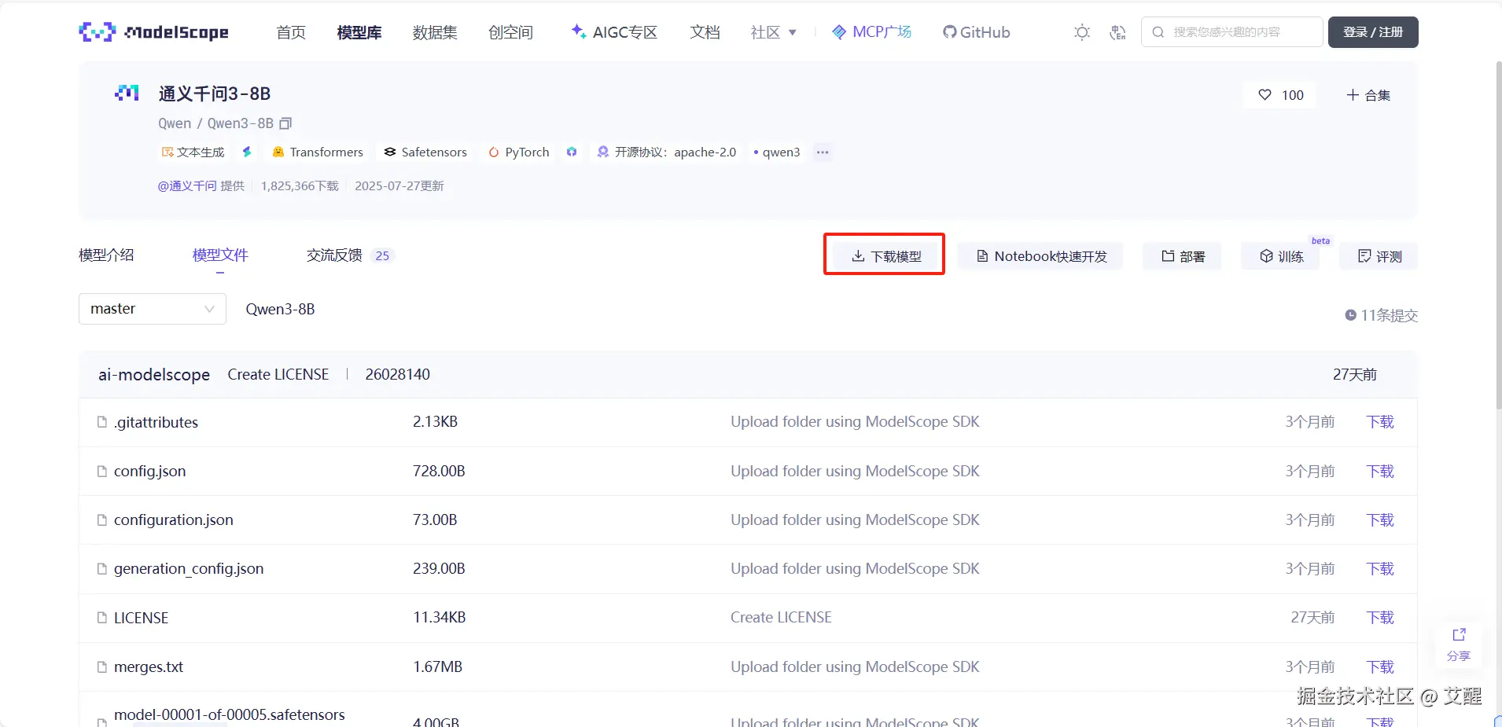The width and height of the screenshot is (1502, 727).
Task: Visit the MCP广场 page
Action: tap(872, 32)
